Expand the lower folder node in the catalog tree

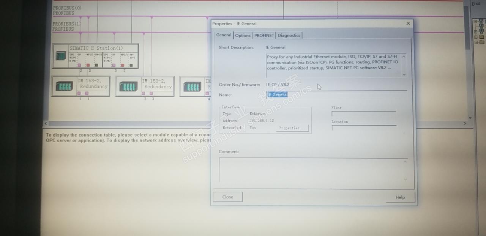(x=475, y=42)
